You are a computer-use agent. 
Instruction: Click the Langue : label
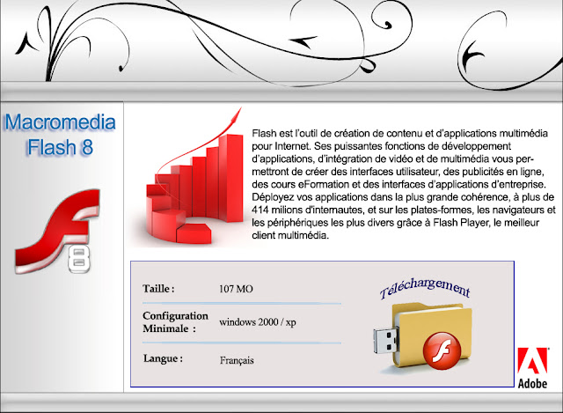click(163, 358)
